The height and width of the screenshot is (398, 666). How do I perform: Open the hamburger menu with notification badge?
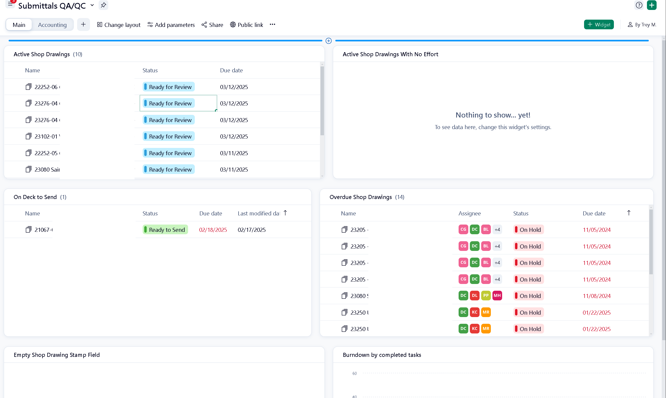10,4
